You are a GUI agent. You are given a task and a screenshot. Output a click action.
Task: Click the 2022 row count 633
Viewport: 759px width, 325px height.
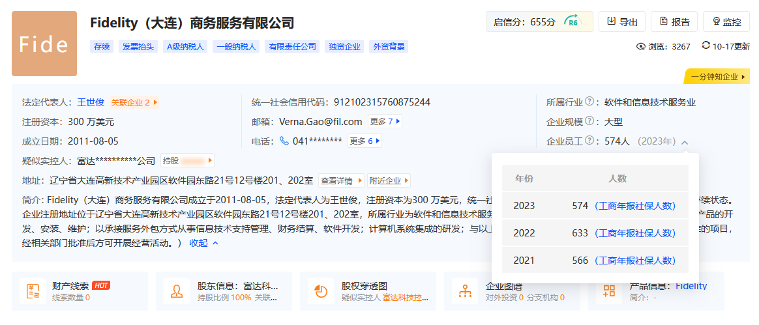(x=580, y=233)
